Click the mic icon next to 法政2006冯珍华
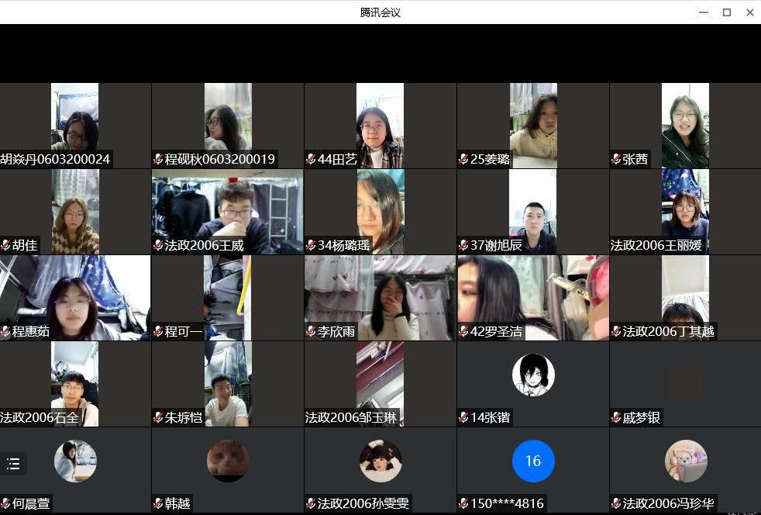This screenshot has width=761, height=515. 616,504
